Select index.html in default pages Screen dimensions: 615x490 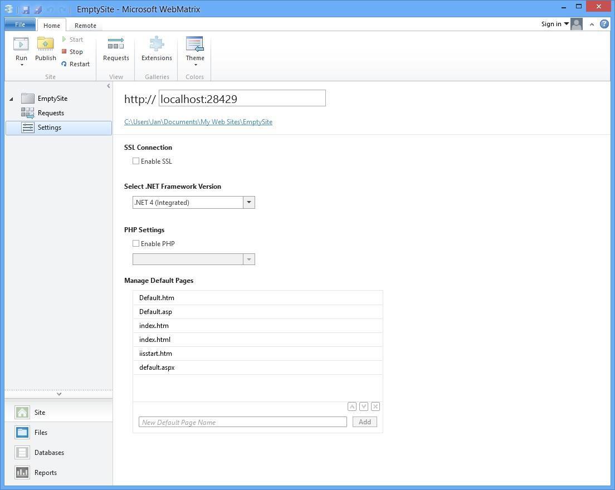[x=258, y=340]
